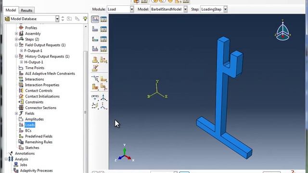Select Sketches in the model tree
This screenshot has width=308, height=173.
(x=32, y=148)
